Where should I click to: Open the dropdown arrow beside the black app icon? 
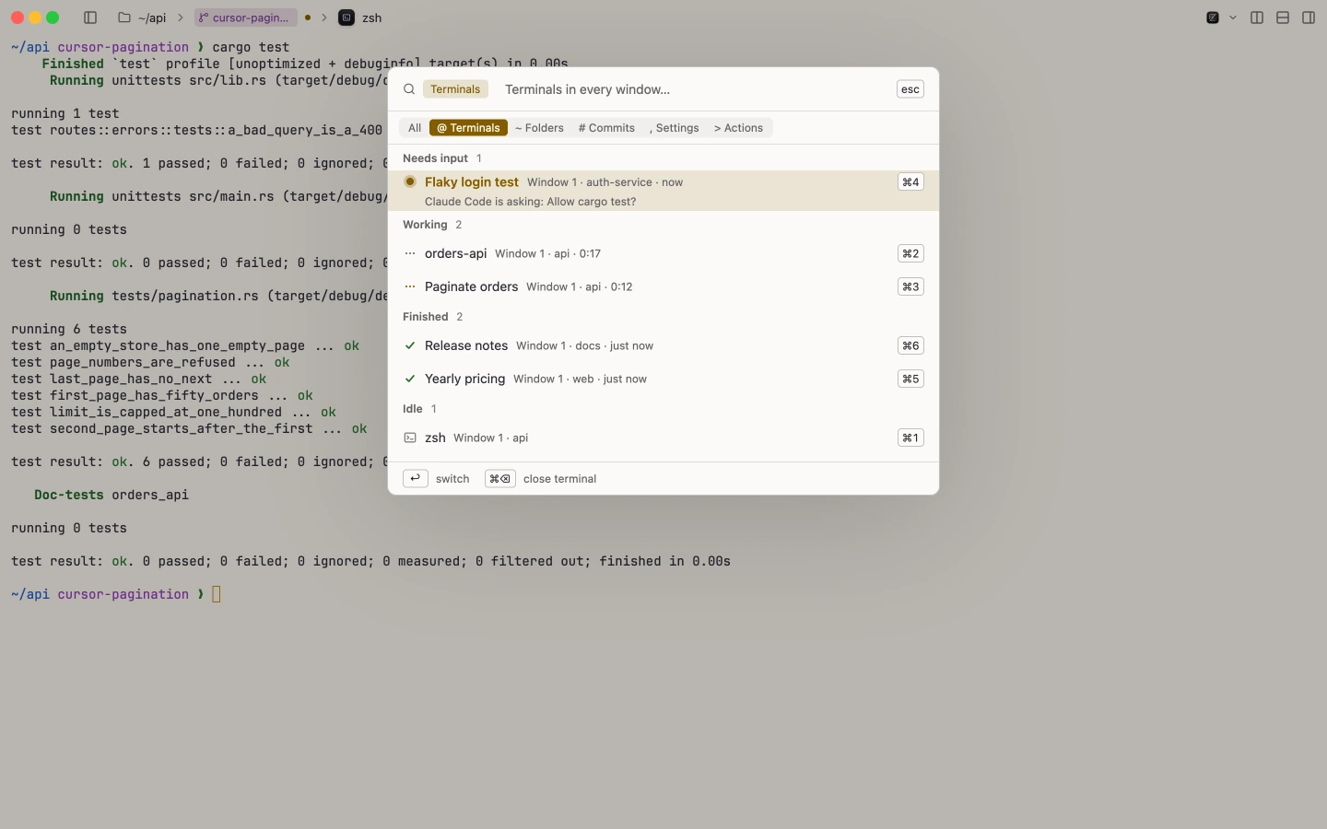coord(1233,18)
